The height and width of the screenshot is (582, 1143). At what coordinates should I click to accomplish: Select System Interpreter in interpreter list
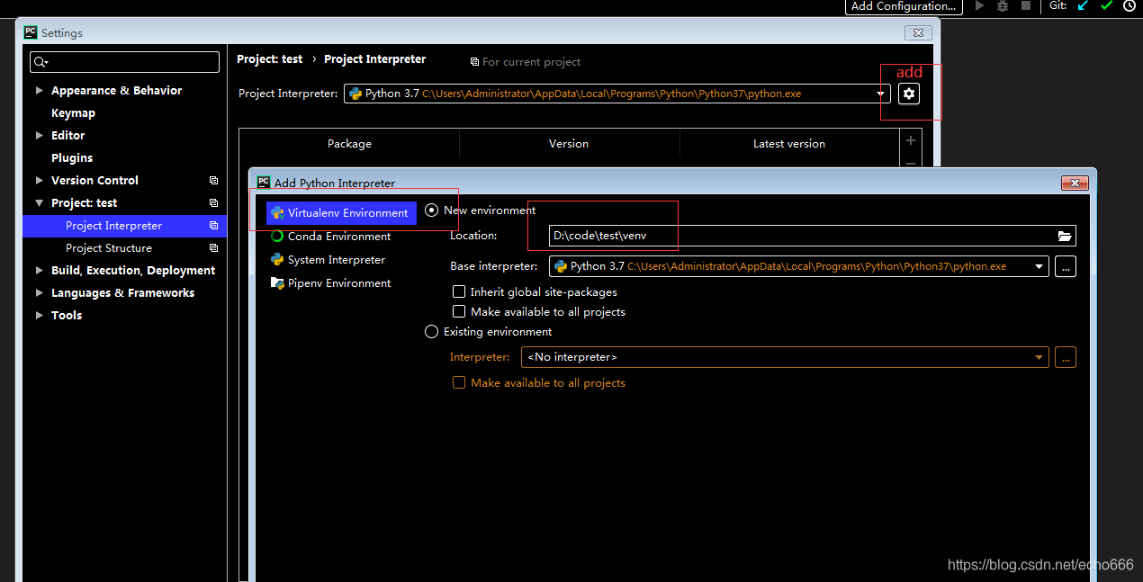coord(328,260)
